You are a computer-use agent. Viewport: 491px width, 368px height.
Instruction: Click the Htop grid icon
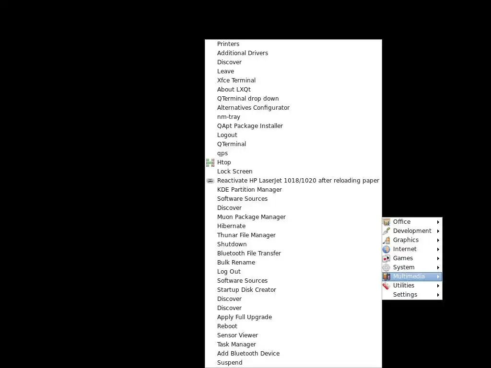[x=210, y=162]
